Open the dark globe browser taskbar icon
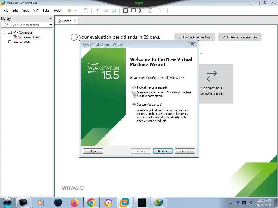Image resolution: width=278 pixels, height=208 pixels. 58,203
